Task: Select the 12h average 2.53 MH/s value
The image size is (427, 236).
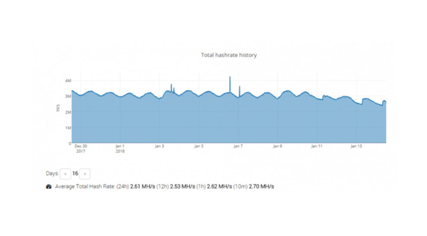Action: (183, 187)
